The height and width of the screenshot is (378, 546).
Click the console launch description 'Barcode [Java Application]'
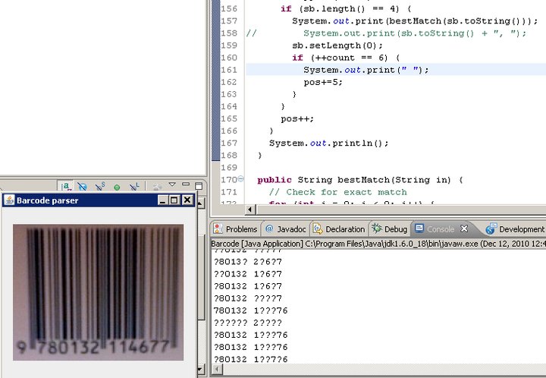click(x=257, y=244)
